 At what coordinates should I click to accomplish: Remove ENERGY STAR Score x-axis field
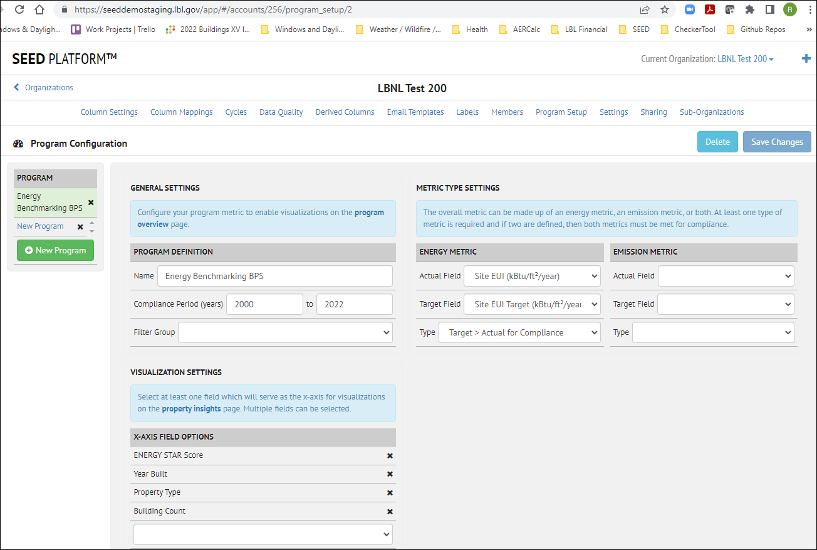(390, 455)
